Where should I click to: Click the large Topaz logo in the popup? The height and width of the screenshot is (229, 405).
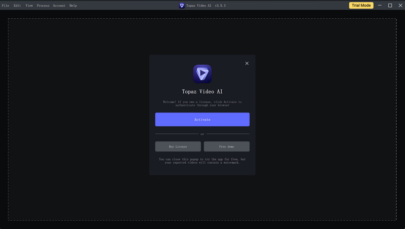pyautogui.click(x=202, y=74)
